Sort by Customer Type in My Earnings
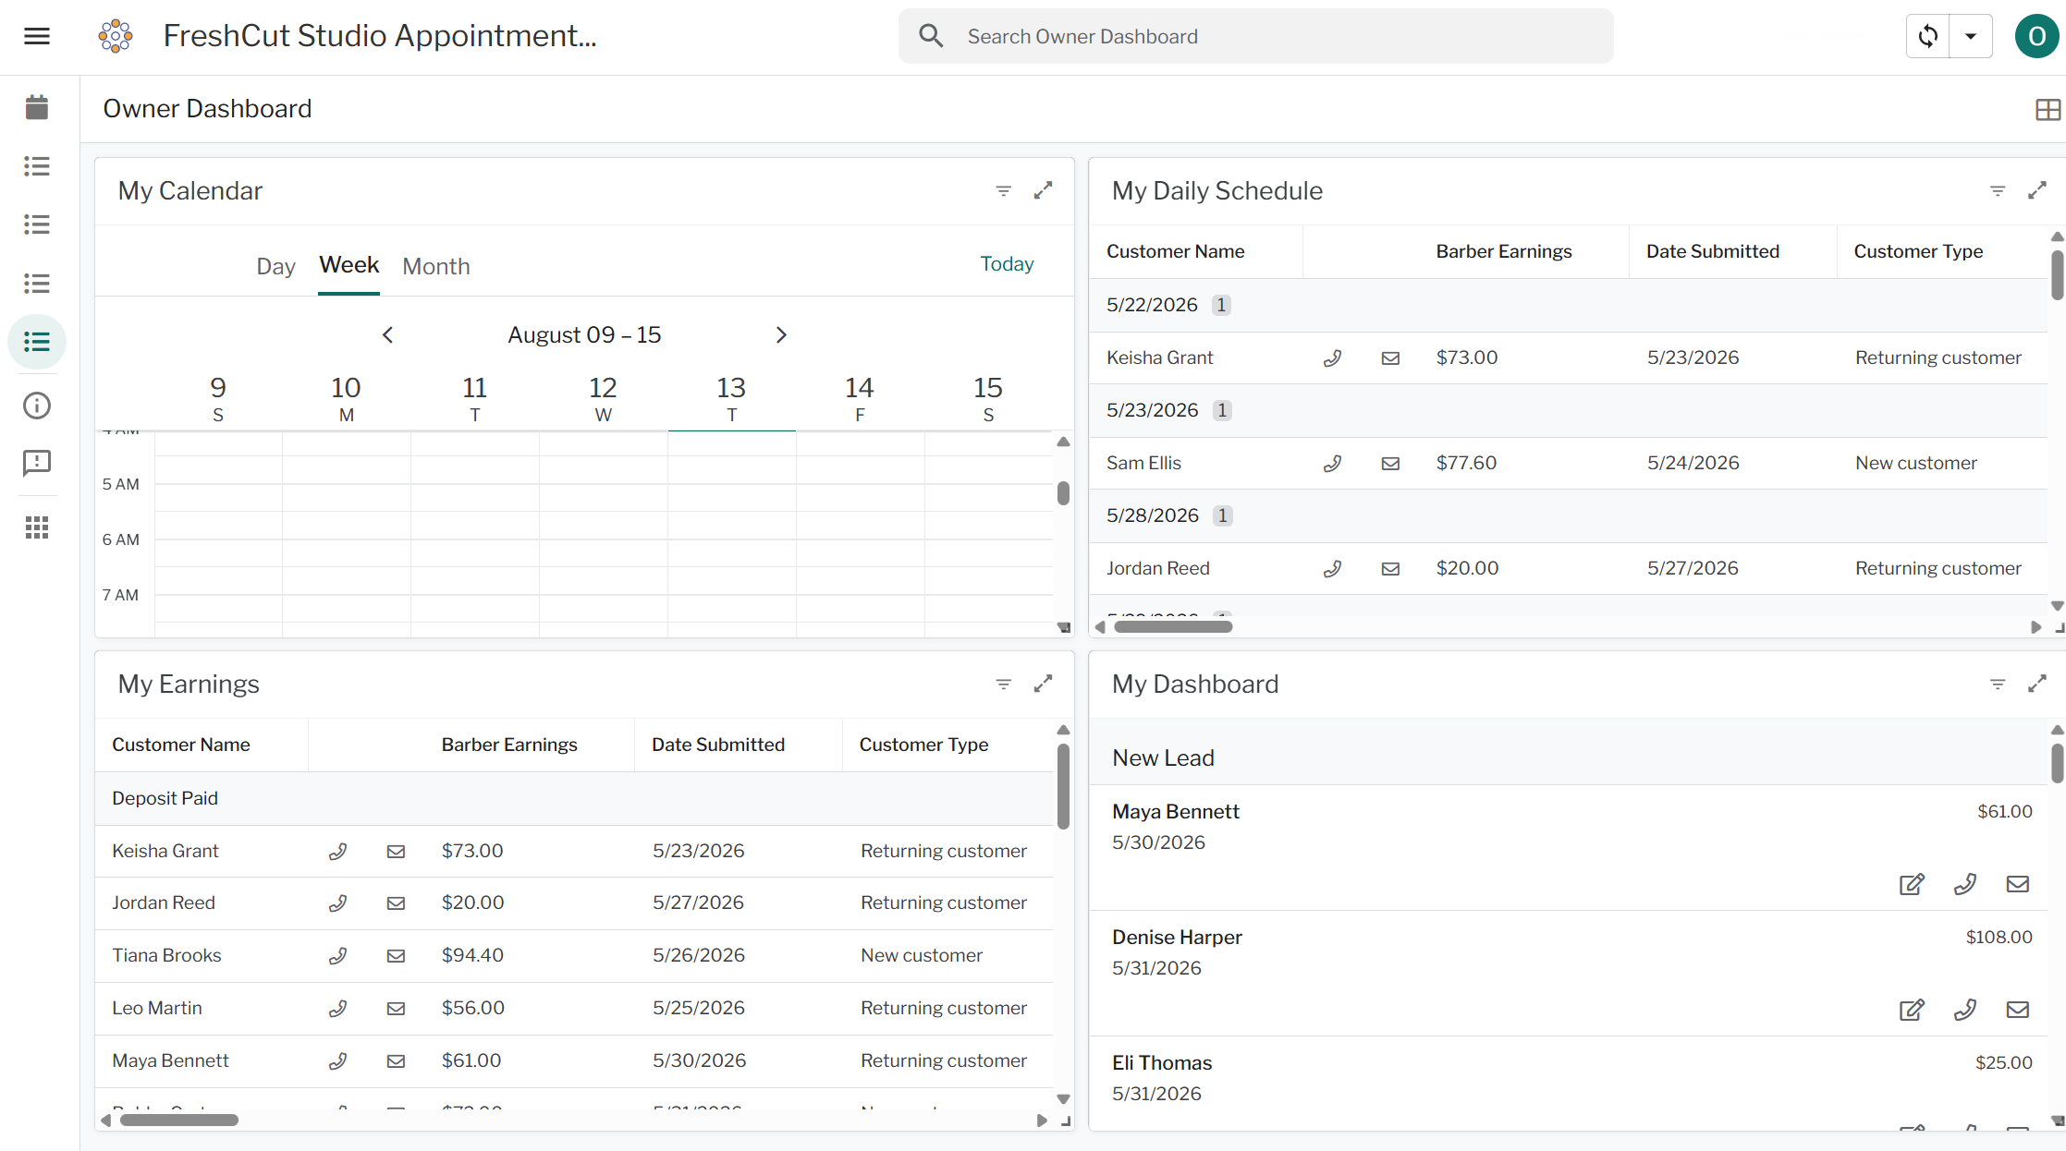The image size is (2066, 1151). [x=923, y=745]
